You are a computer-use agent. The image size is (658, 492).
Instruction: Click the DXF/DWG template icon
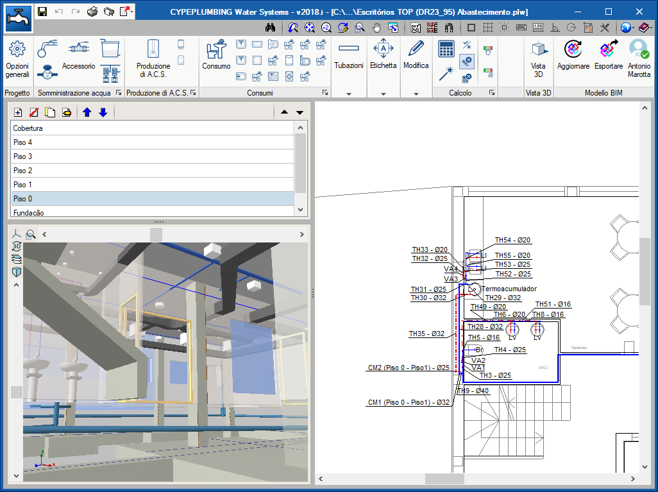416,28
